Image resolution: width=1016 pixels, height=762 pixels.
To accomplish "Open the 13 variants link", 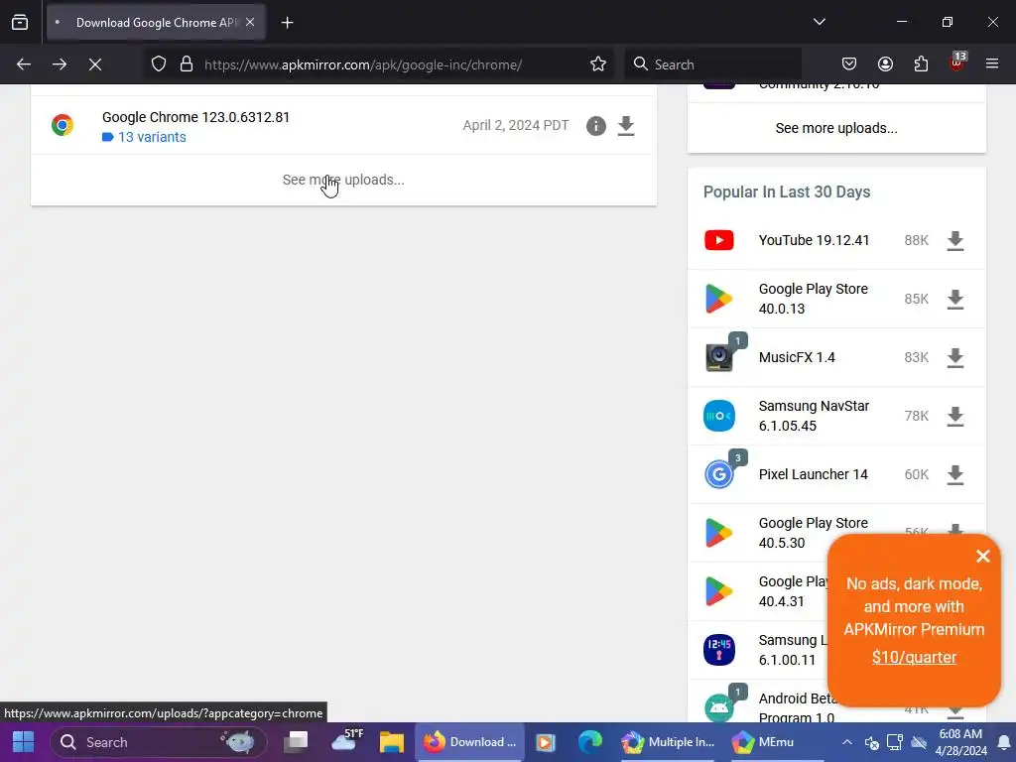I will pos(152,137).
